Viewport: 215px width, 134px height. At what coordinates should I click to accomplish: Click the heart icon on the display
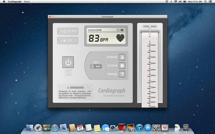coord(120,38)
